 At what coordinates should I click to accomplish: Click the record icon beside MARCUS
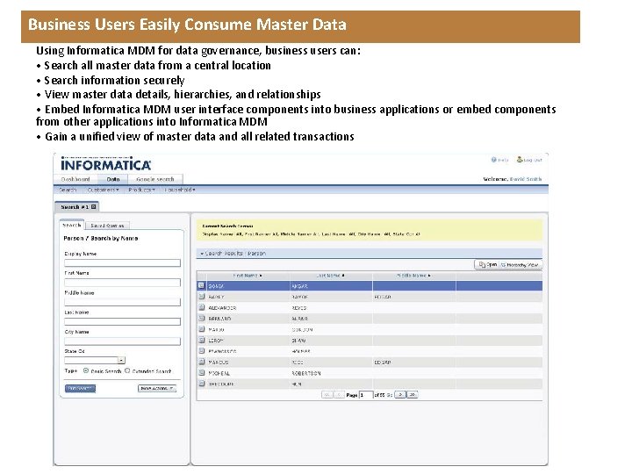pos(202,362)
